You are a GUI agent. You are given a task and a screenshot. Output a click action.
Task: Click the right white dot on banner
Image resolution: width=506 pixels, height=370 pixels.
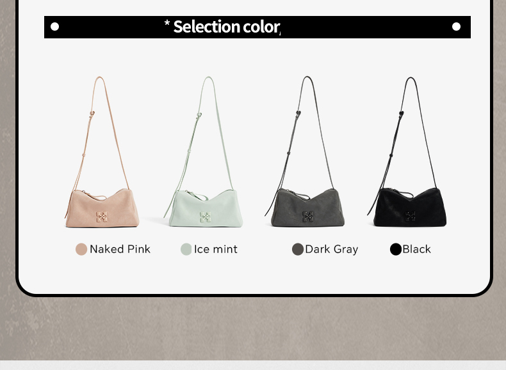coord(456,26)
